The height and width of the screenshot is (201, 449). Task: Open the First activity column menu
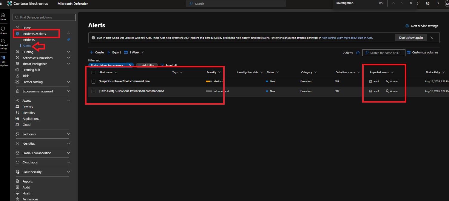tap(444, 72)
